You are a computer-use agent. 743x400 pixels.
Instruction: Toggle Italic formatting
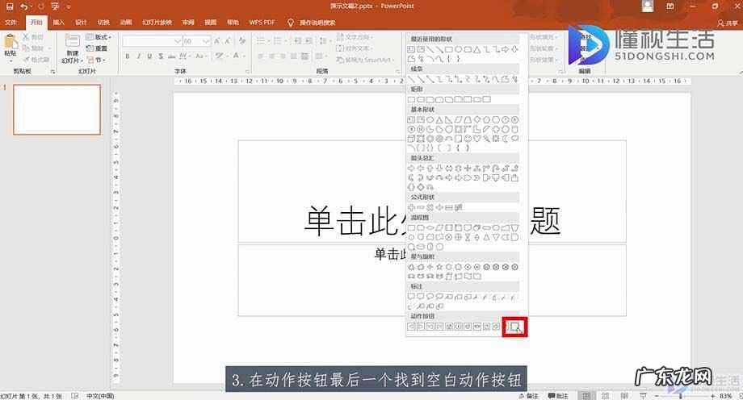138,56
